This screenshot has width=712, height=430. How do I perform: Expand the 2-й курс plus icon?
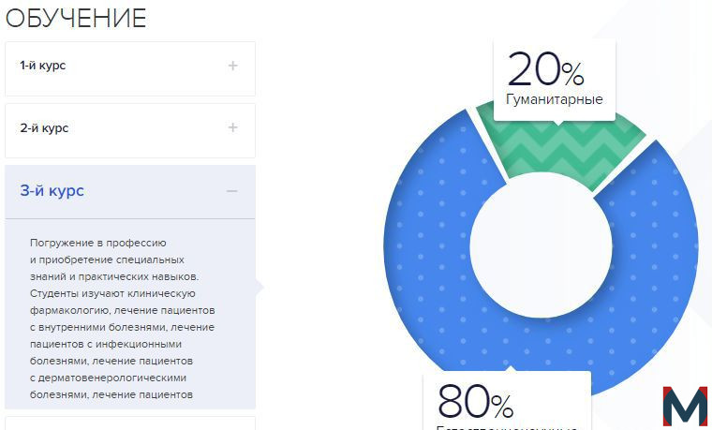232,127
